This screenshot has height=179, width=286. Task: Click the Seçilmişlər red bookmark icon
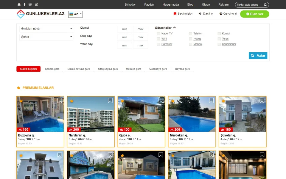tap(175, 14)
